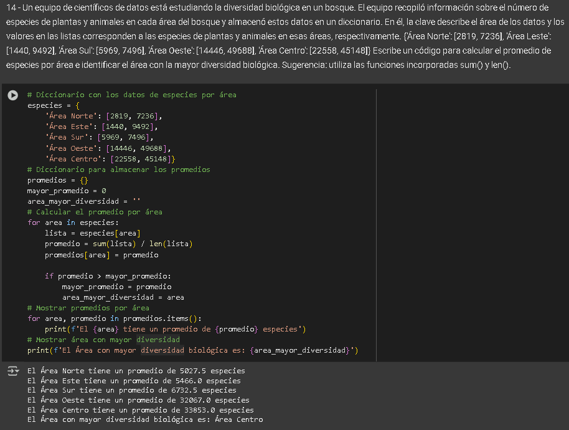Click the line 'mayor_promedio = 0'
Image resolution: width=569 pixels, height=430 pixels.
tap(67, 191)
